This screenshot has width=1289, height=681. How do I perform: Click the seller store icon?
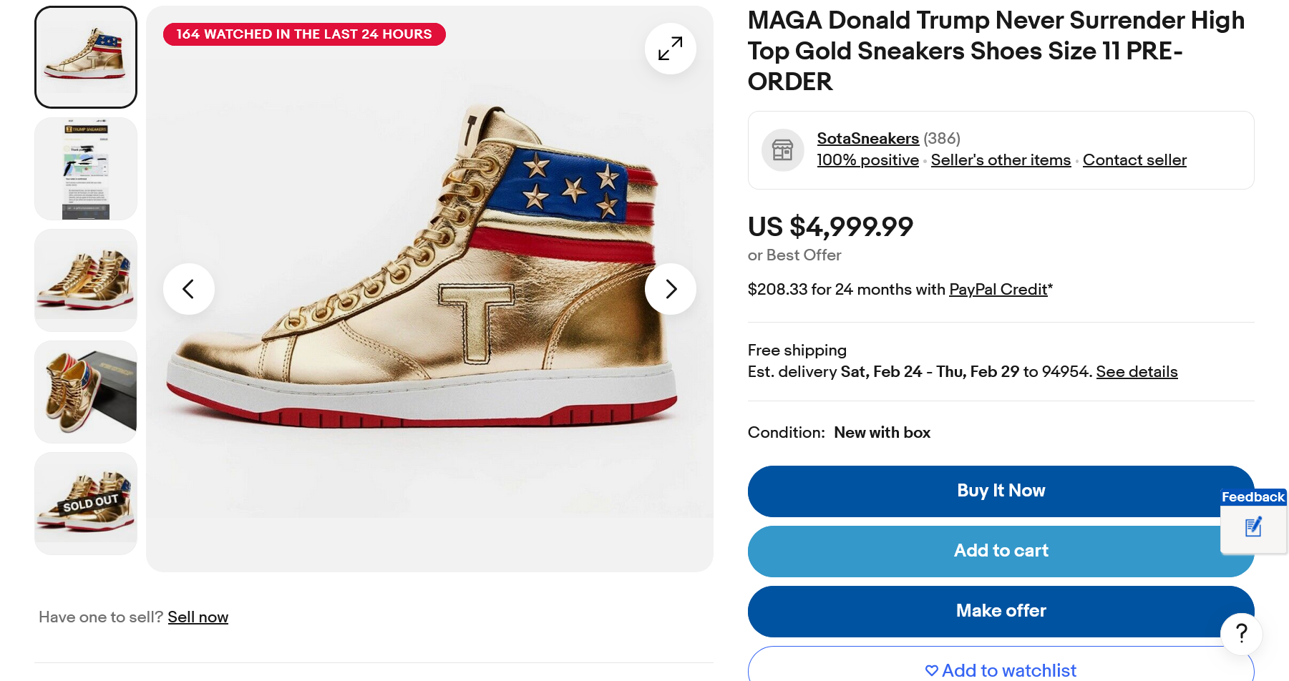click(x=782, y=150)
